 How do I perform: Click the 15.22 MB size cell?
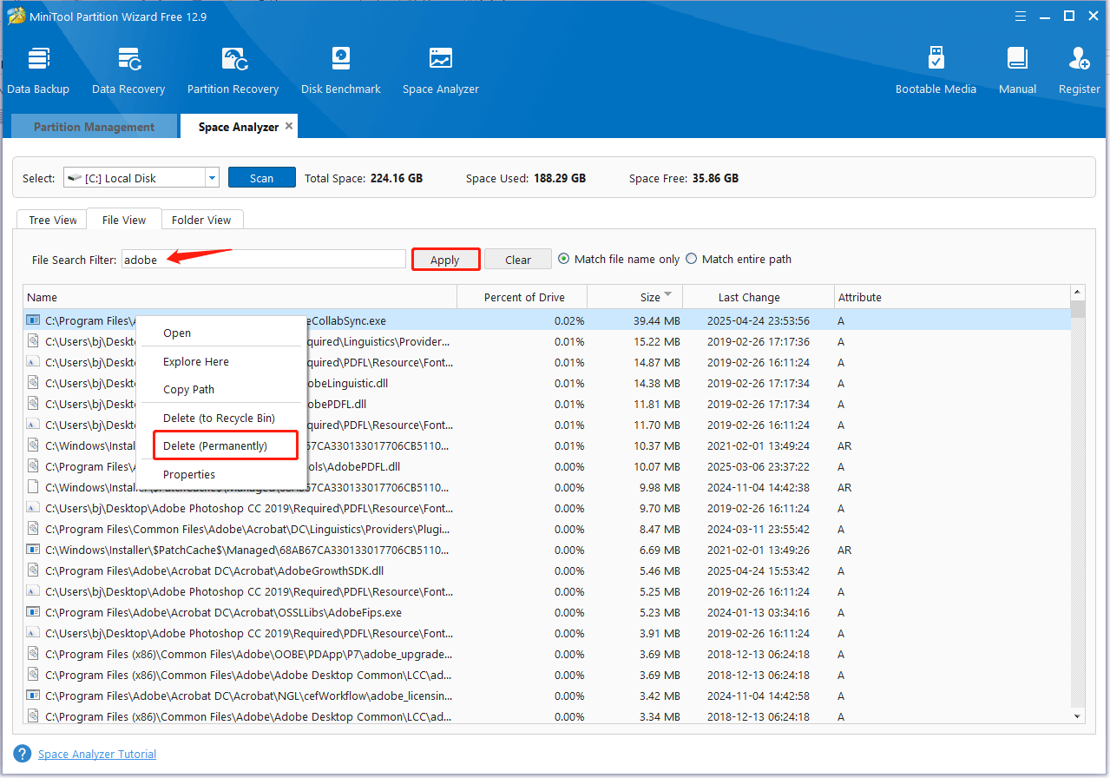[656, 341]
